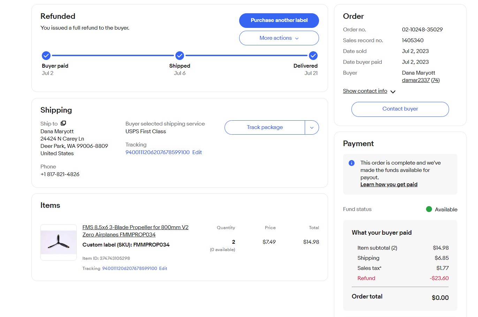This screenshot has width=478, height=317.
Task: Edit the tracking number in Shipping section
Action: click(197, 152)
